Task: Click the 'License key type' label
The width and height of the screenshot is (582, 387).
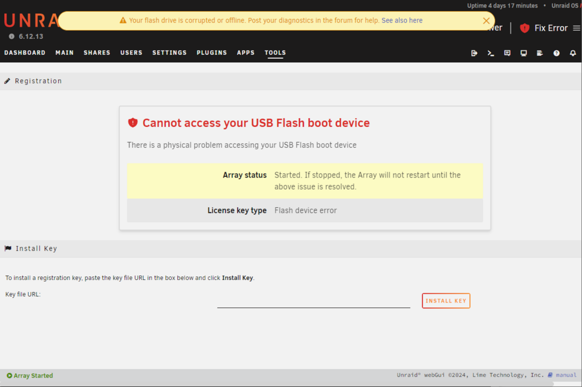Action: pos(237,211)
